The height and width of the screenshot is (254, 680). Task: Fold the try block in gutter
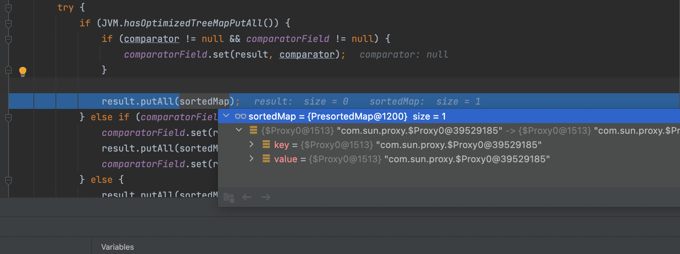[9, 8]
